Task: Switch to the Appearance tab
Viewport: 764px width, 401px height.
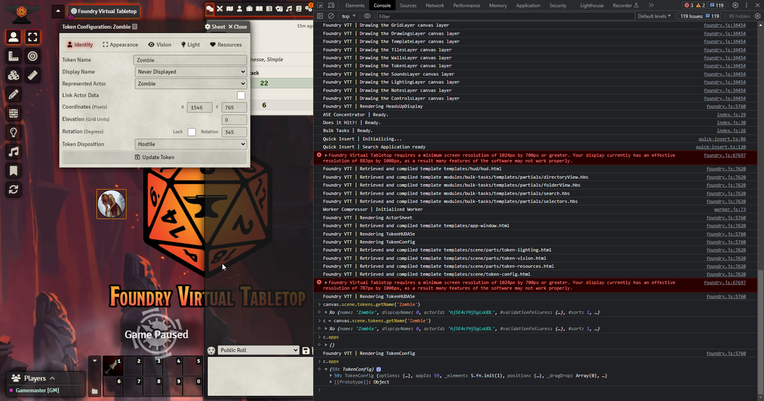Action: point(120,45)
